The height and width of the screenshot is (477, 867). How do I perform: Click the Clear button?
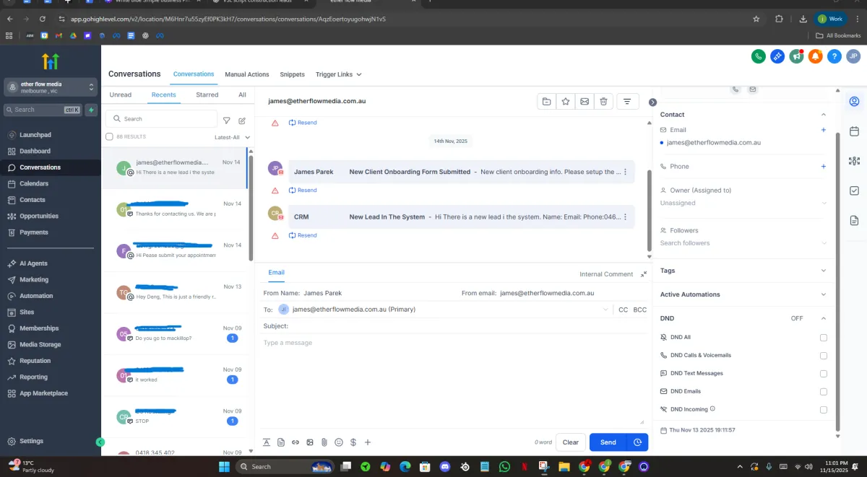click(571, 442)
